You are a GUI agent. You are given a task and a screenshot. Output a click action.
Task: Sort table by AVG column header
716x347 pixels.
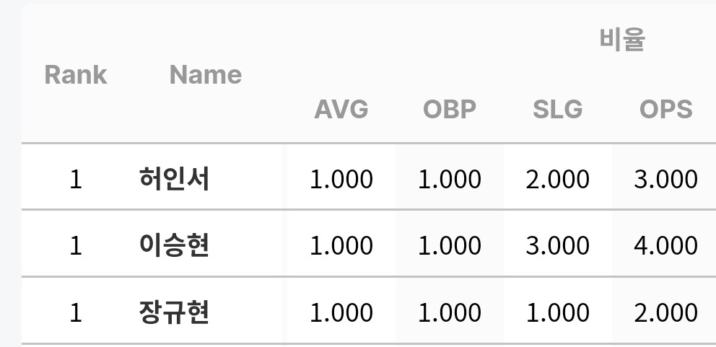pos(341,109)
